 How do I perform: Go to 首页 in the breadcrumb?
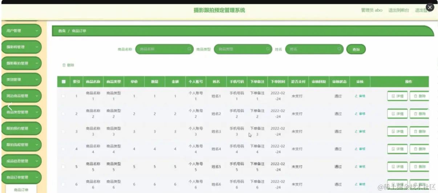click(x=62, y=31)
